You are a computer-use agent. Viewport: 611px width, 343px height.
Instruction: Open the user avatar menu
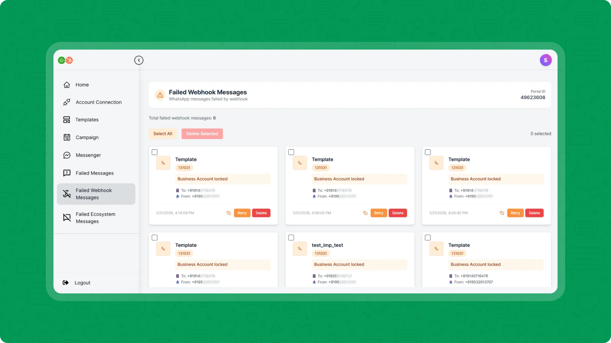click(545, 60)
